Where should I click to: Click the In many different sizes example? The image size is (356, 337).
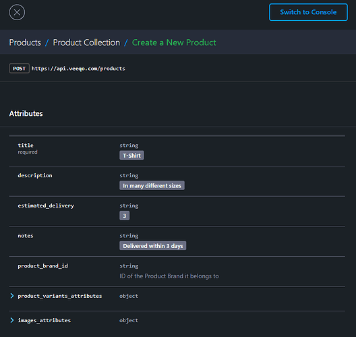pos(152,185)
